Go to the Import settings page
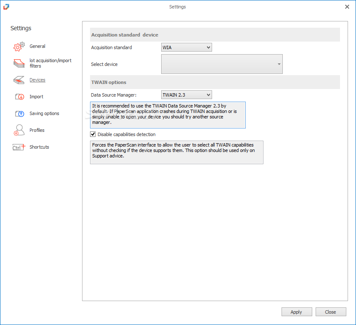Image resolution: width=356 pixels, height=325 pixels. click(x=36, y=97)
